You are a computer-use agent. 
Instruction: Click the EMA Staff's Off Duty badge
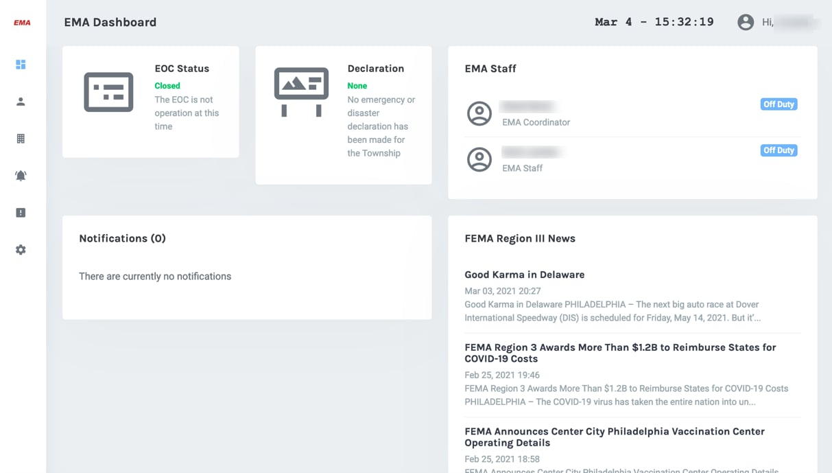(778, 150)
